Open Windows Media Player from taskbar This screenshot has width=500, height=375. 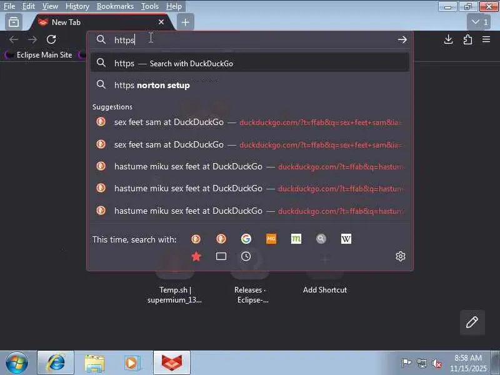tap(132, 363)
